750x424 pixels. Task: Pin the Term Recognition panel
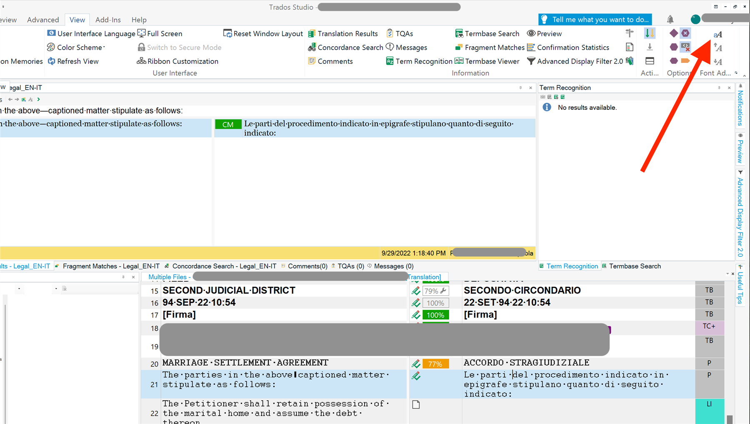(x=719, y=88)
